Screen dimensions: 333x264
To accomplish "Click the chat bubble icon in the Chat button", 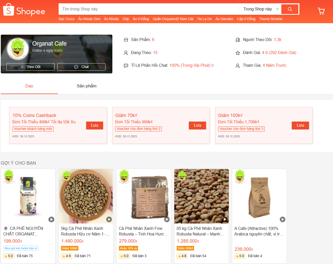I will click(76, 67).
